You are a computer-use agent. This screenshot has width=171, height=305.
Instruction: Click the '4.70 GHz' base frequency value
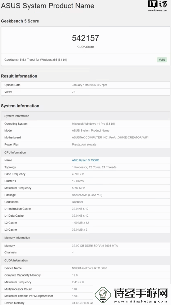79,174
